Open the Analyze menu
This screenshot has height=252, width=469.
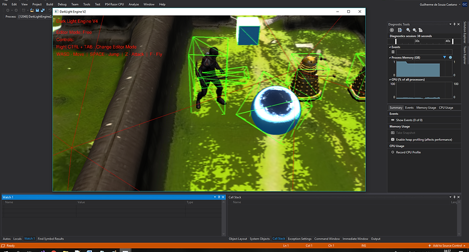133,4
